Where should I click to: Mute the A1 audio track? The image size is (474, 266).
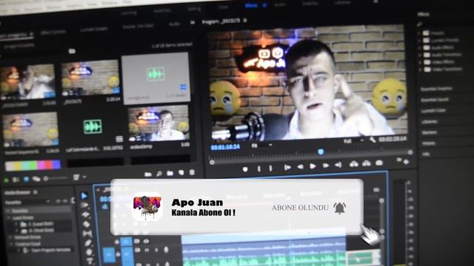[x=147, y=250]
